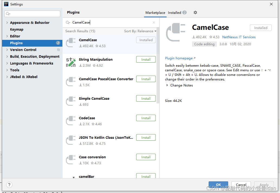Select String Manipulation plugin title

96,60
